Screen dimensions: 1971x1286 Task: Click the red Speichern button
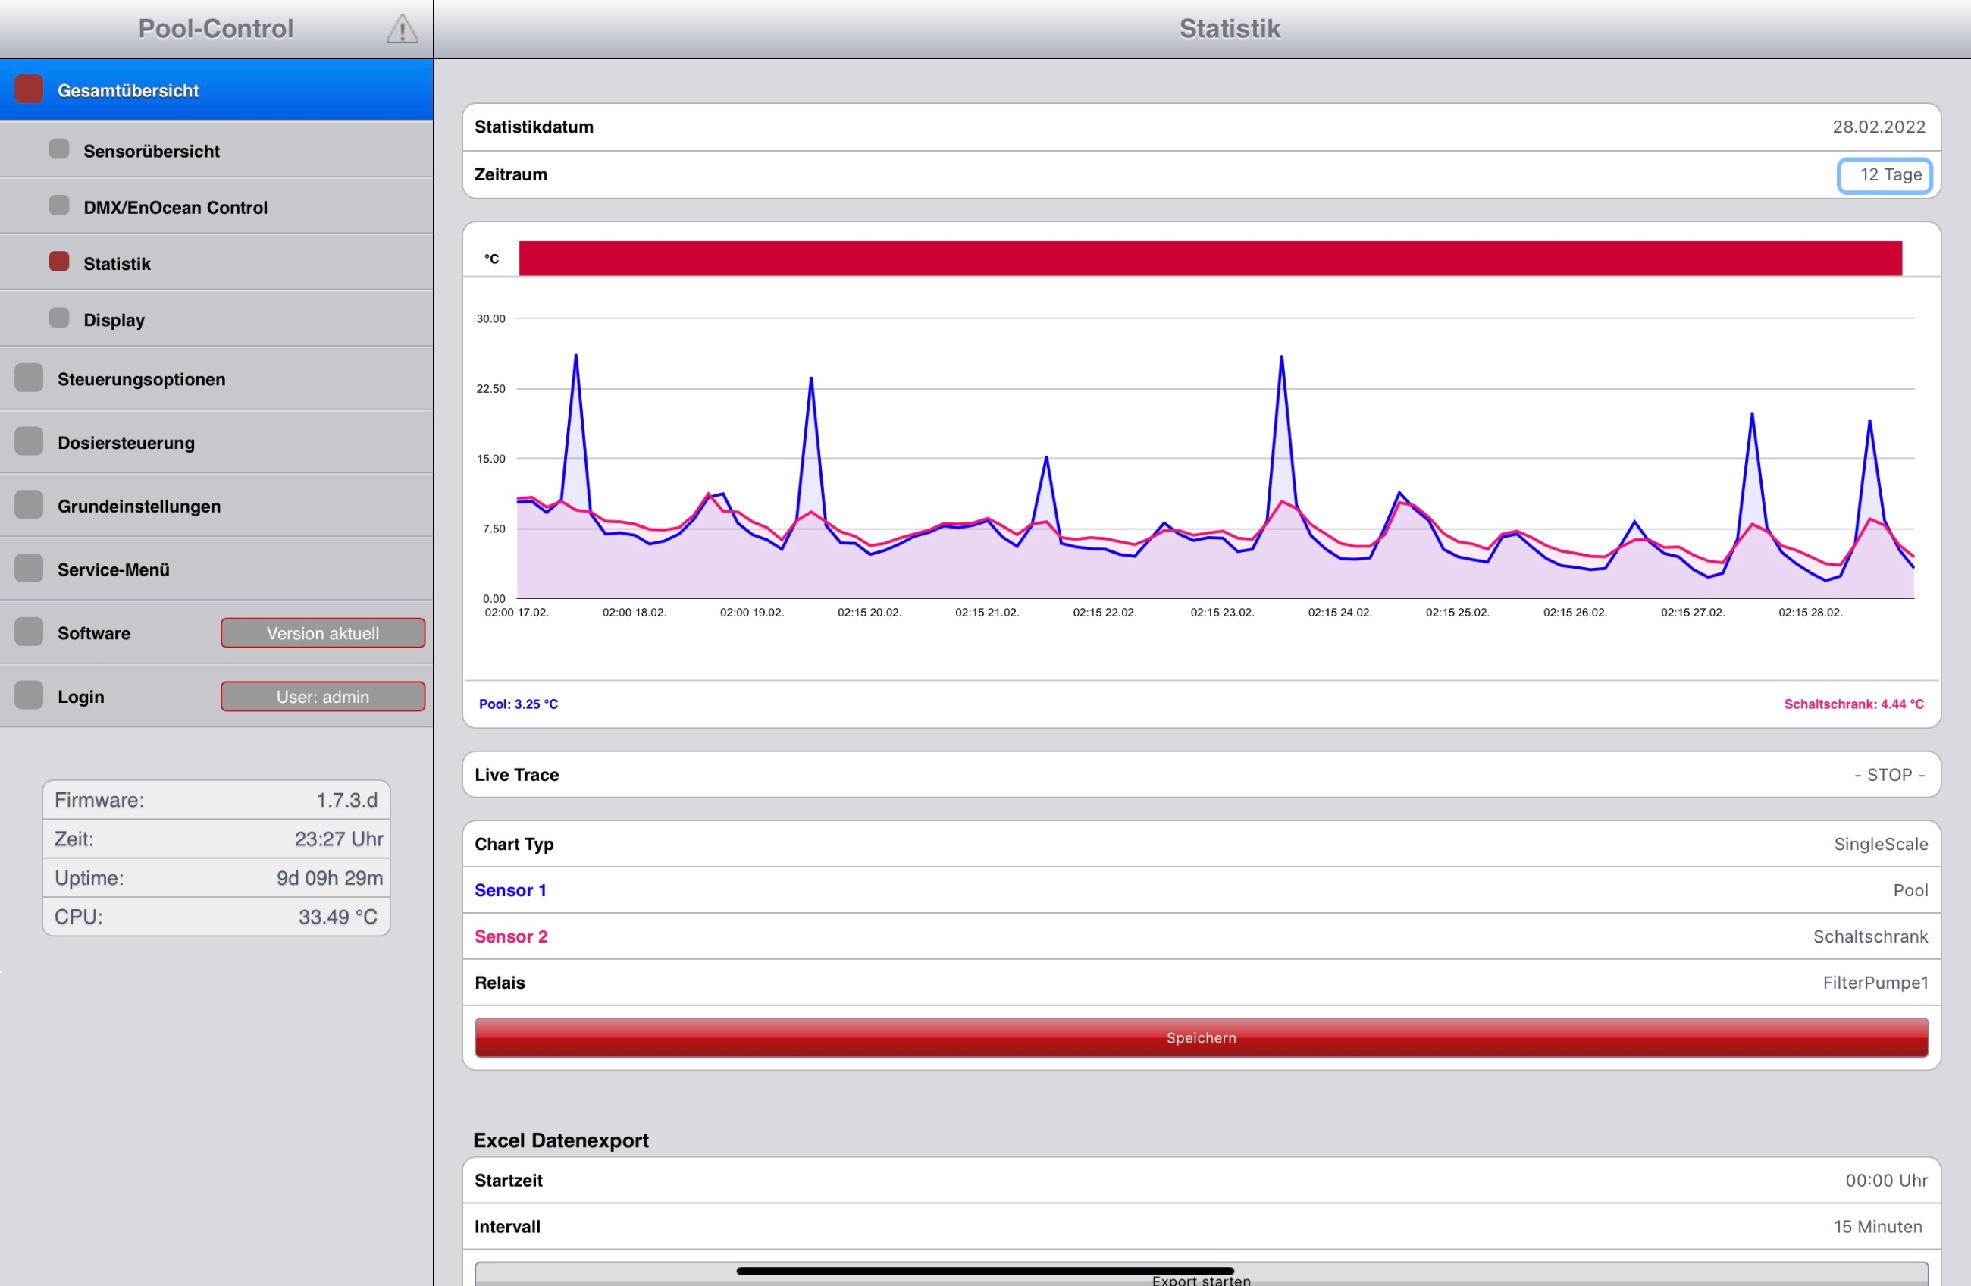click(x=1201, y=1037)
